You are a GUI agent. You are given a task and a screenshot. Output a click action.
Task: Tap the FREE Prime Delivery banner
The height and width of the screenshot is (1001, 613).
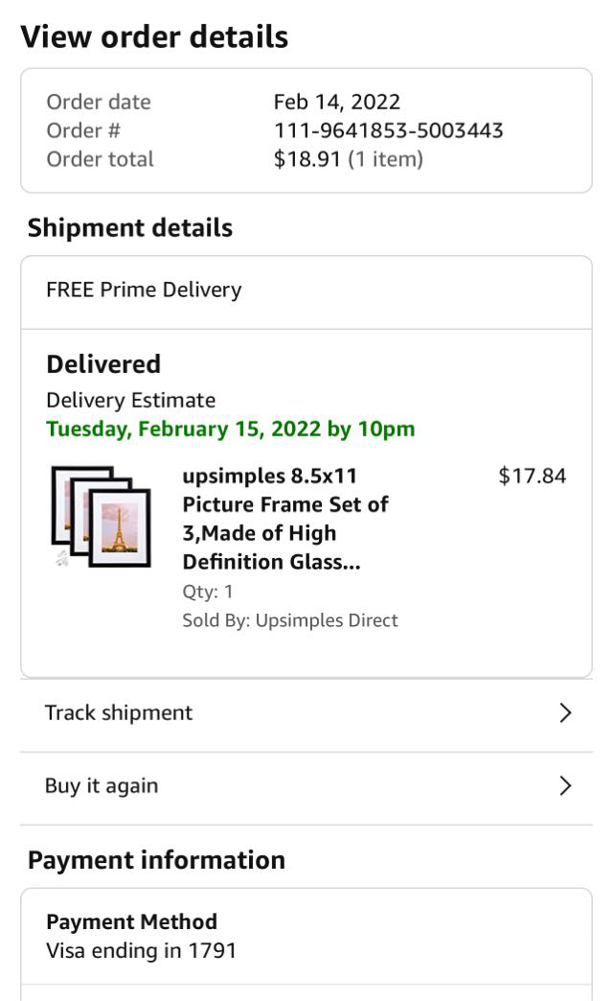point(144,290)
